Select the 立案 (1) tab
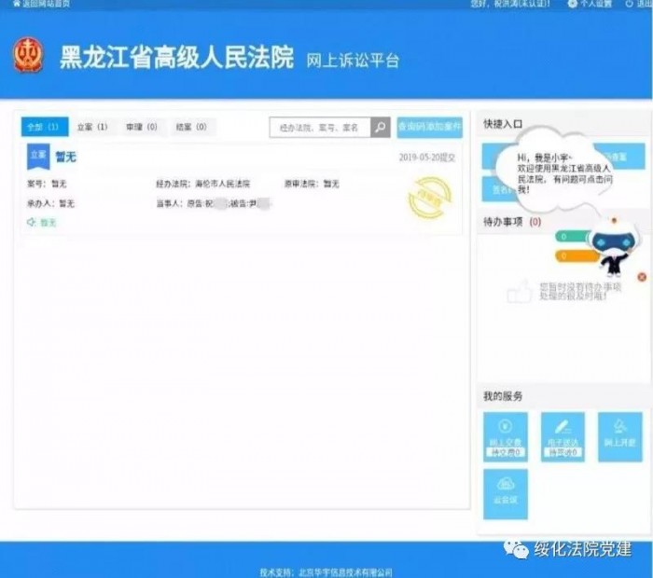The width and height of the screenshot is (653, 578). tap(92, 127)
